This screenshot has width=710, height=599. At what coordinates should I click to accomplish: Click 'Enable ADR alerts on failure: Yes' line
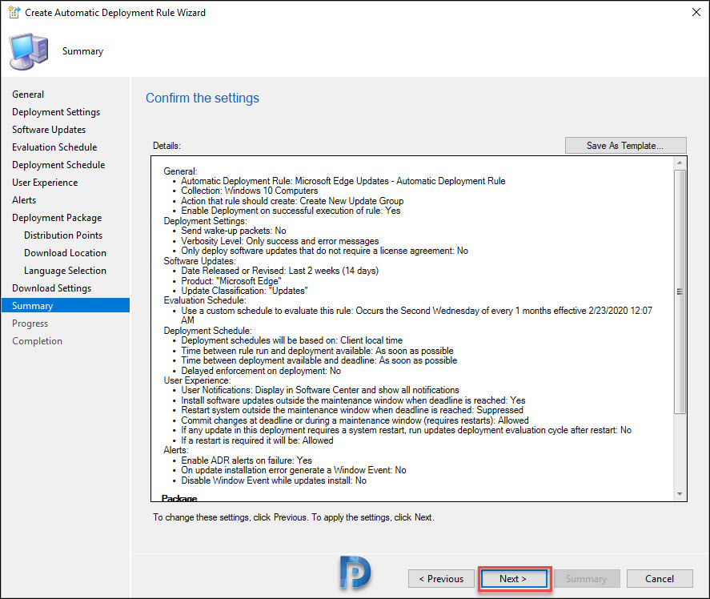point(247,460)
